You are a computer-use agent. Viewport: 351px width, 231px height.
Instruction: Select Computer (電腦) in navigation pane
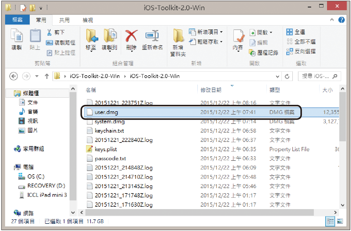24,167
